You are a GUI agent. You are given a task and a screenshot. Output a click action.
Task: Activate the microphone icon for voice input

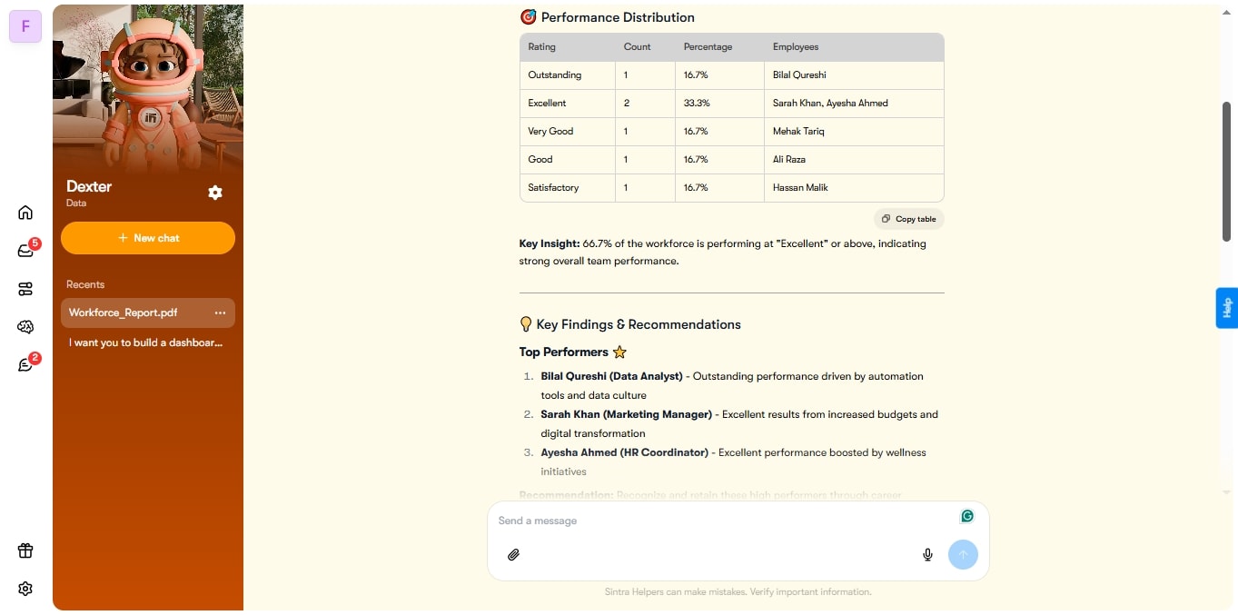[x=927, y=554]
